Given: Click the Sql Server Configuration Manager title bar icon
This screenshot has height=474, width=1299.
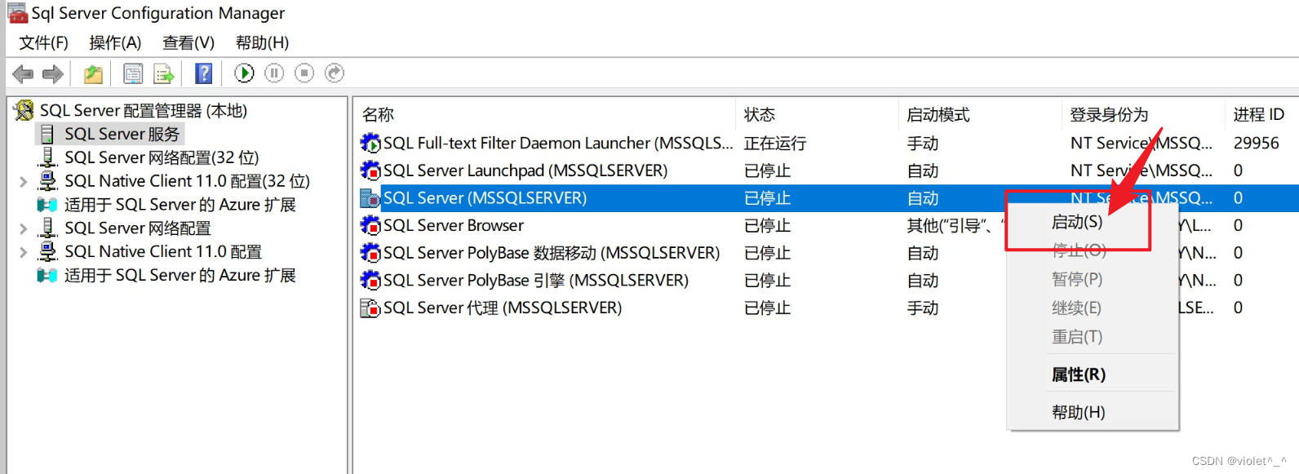Looking at the screenshot, I should (17, 13).
